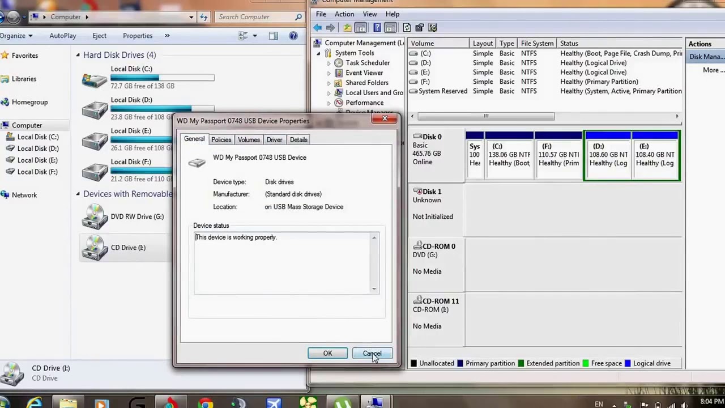725x408 pixels.
Task: Collapse the Devices with Removable Storage group
Action: pyautogui.click(x=78, y=194)
